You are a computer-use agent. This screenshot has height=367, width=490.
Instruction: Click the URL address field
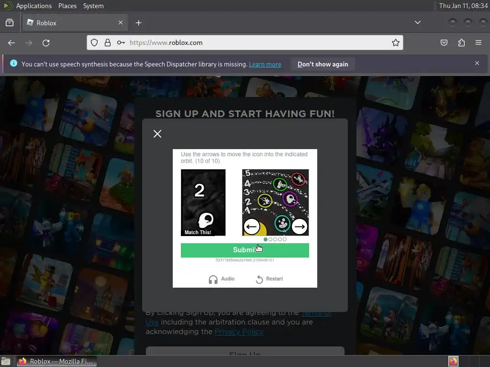coord(245,43)
